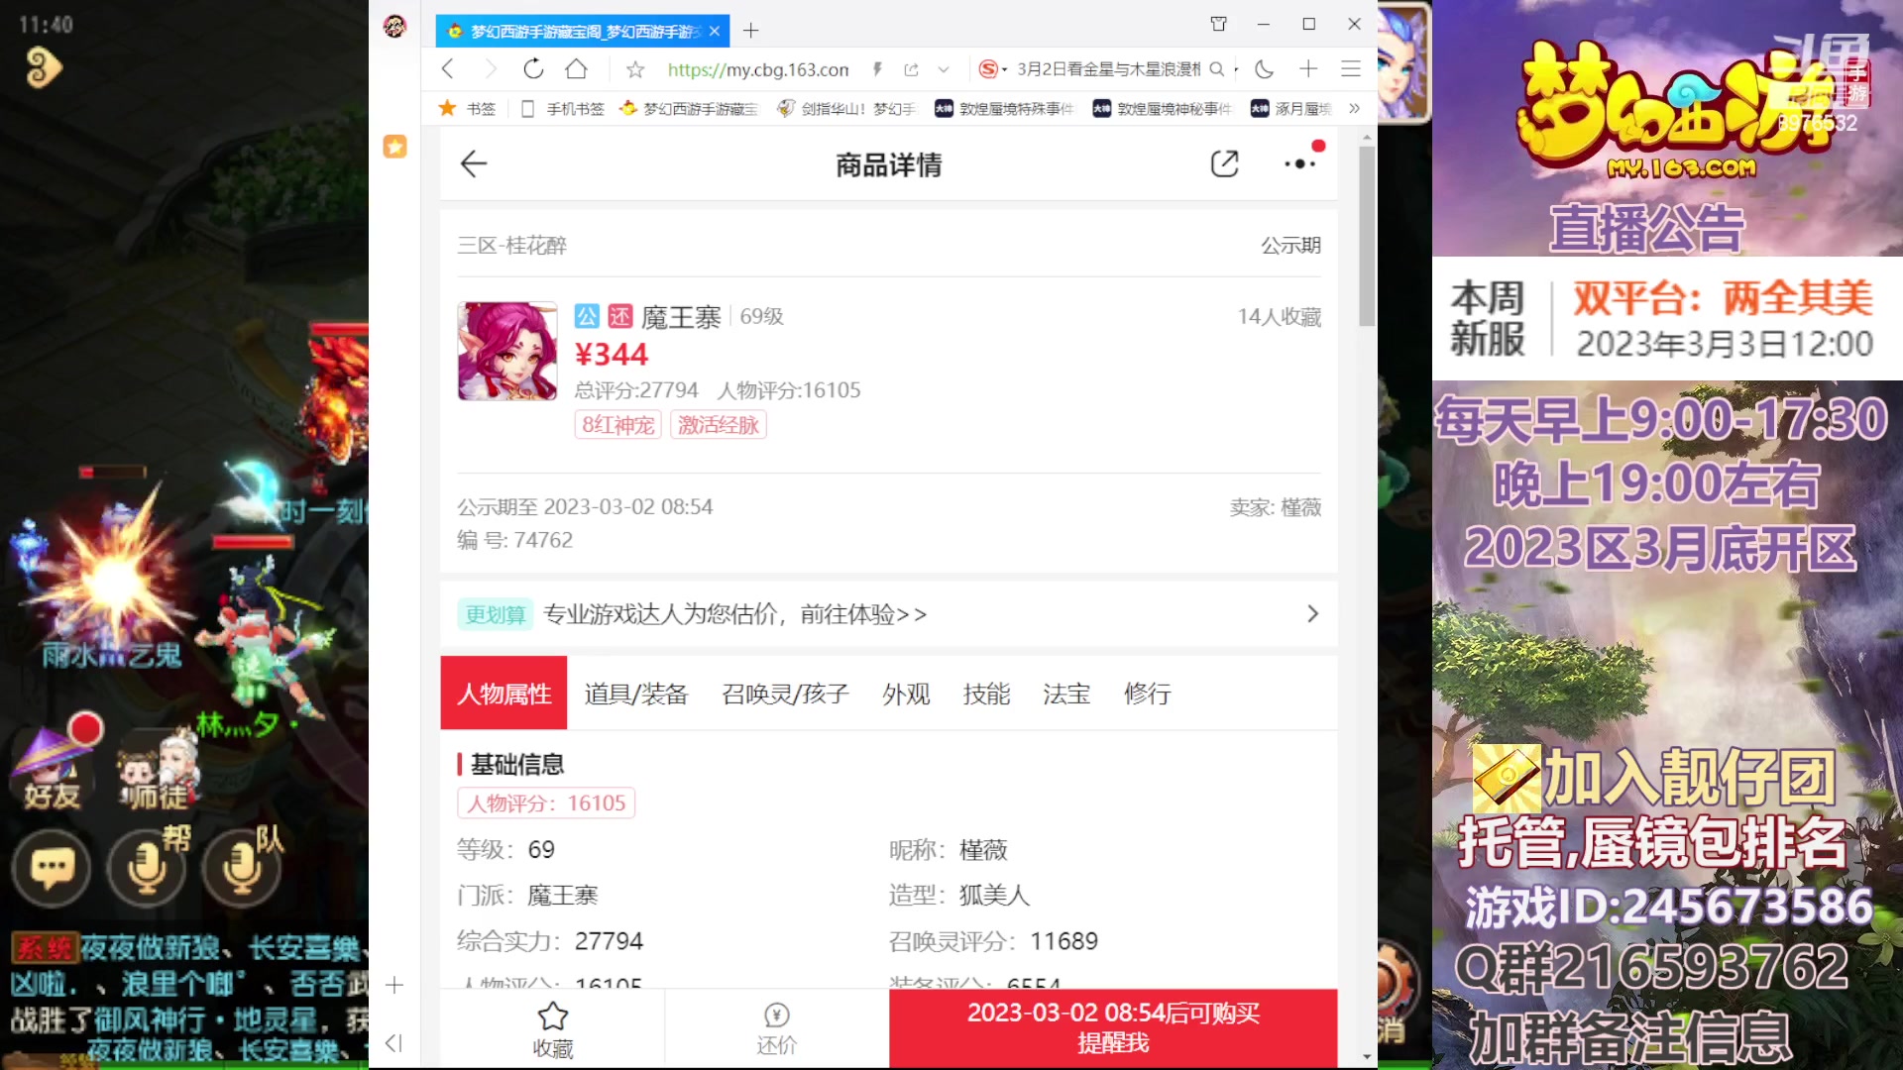The width and height of the screenshot is (1903, 1070).
Task: Open the browser skin shirt icon
Action: tap(1219, 25)
